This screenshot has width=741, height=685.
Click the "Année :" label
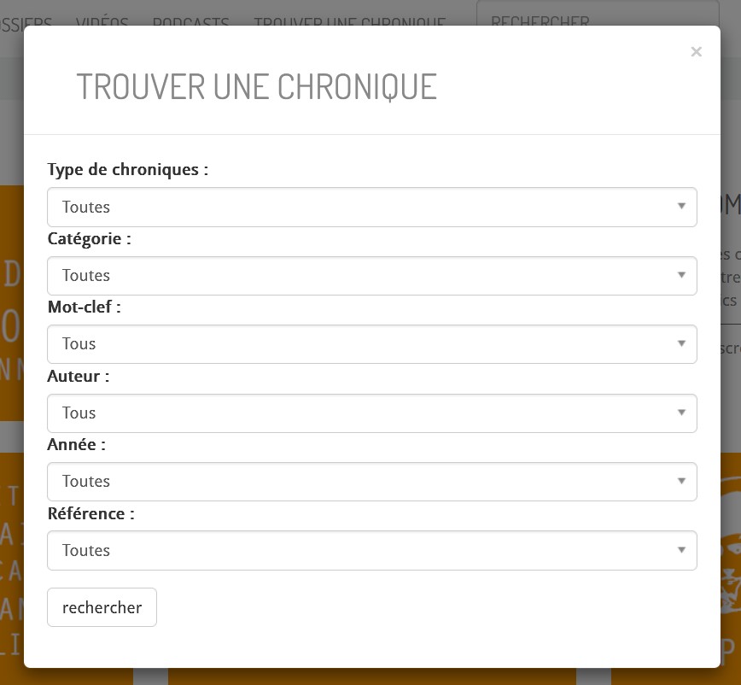(77, 445)
